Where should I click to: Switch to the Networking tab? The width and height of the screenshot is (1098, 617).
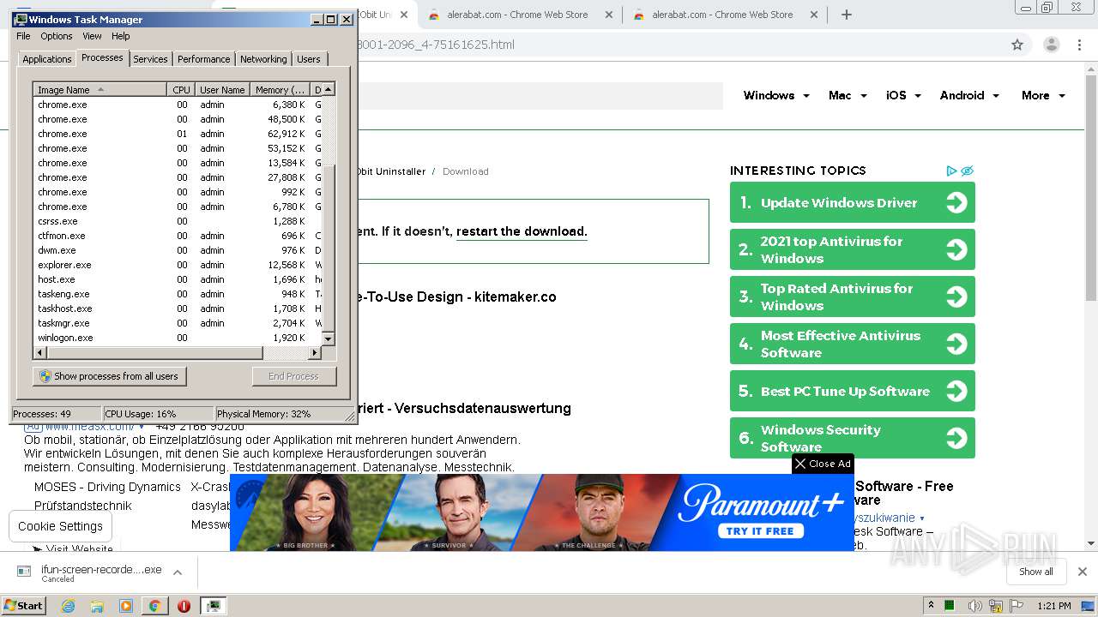[x=263, y=59]
